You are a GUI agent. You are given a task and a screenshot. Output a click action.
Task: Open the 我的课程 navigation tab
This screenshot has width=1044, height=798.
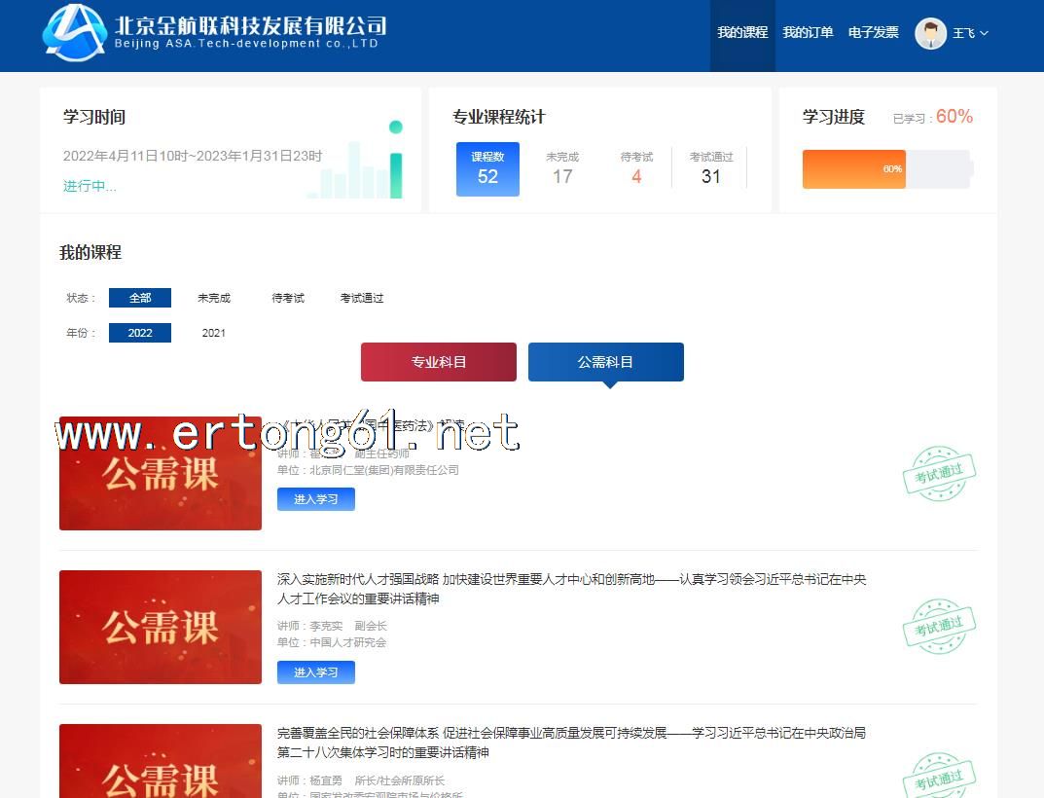coord(742,33)
